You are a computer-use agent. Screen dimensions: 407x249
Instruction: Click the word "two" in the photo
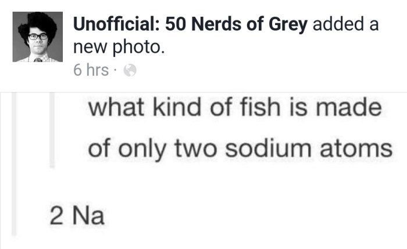[x=196, y=148]
